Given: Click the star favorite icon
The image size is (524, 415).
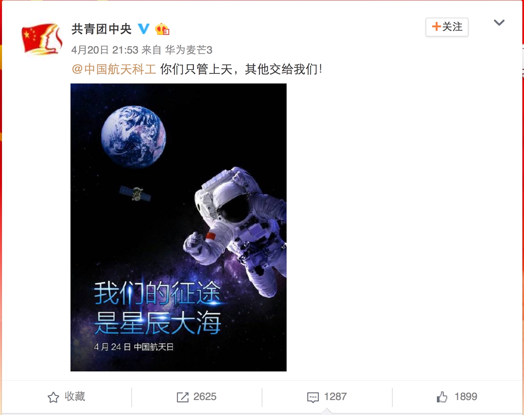Looking at the screenshot, I should (x=53, y=397).
